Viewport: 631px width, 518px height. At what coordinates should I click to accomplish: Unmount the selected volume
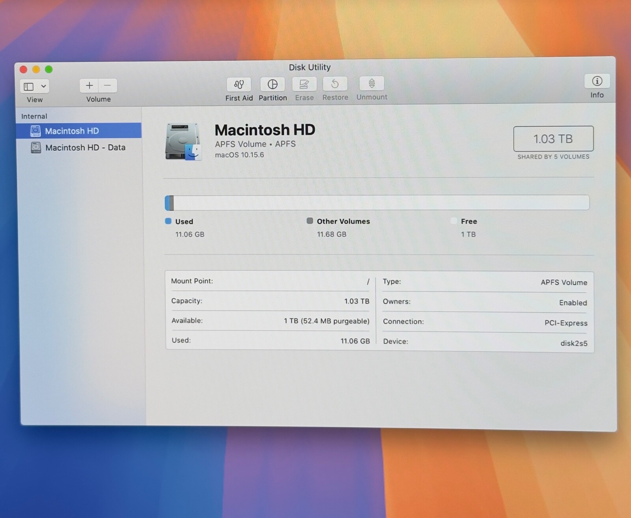[x=372, y=83]
